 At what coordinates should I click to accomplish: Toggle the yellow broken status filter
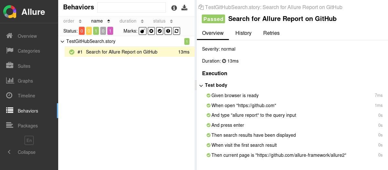click(x=89, y=31)
